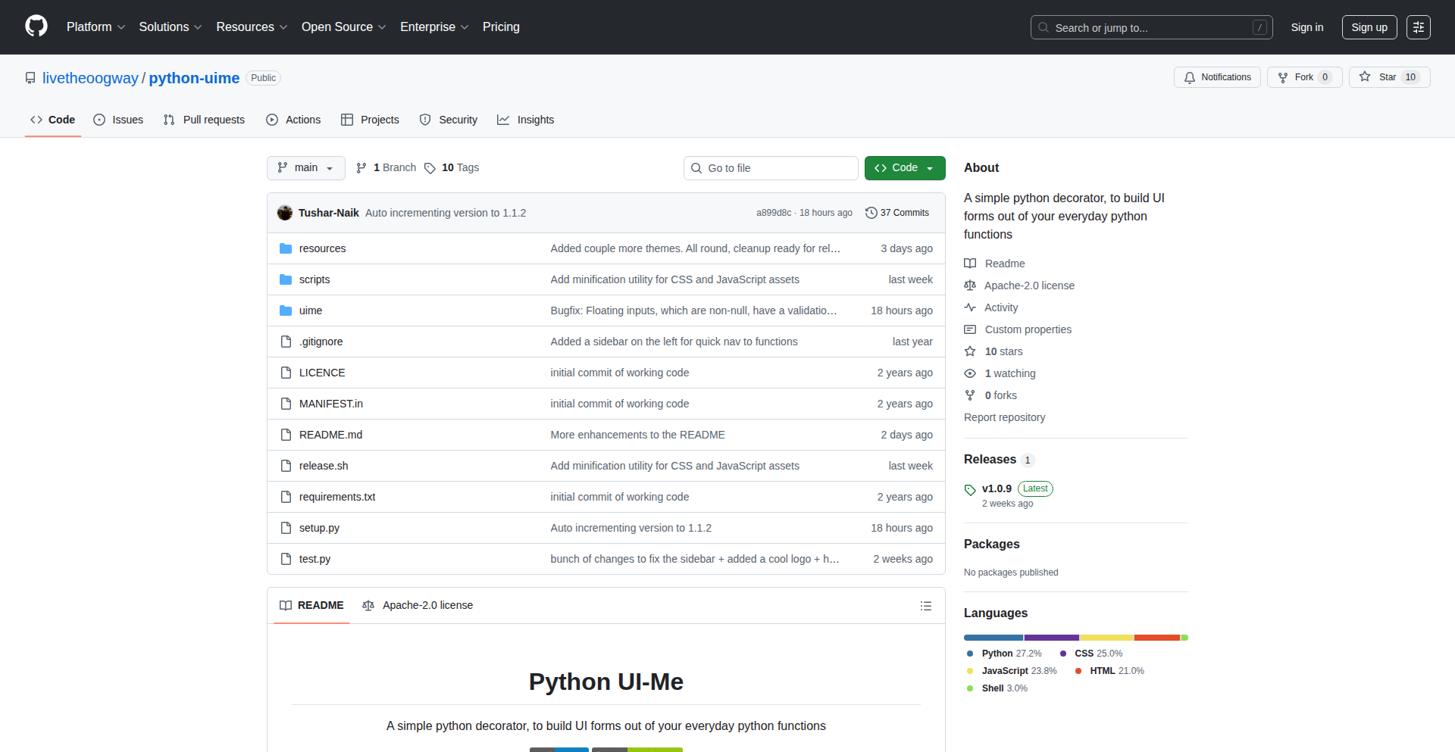Open the command palette icon in the header
The height and width of the screenshot is (752, 1455).
[x=1418, y=27]
